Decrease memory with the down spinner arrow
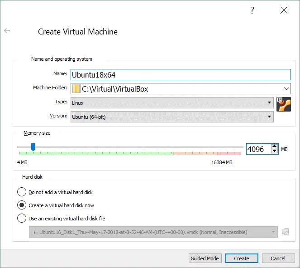Viewport: 300px width, 268px height. (274, 151)
